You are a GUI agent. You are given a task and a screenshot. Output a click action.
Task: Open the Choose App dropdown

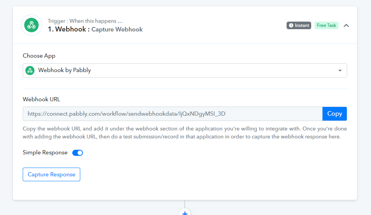pos(185,71)
